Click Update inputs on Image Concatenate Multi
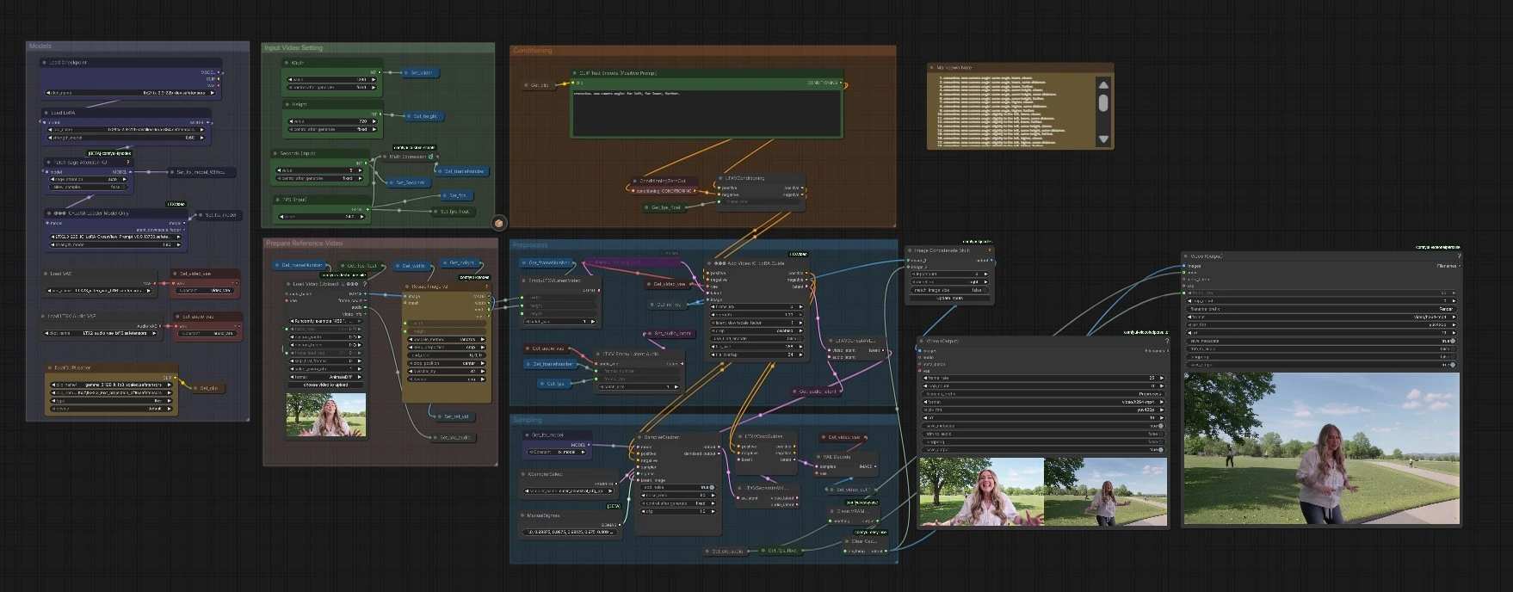Viewport: 1513px width, 592px height. (x=949, y=299)
